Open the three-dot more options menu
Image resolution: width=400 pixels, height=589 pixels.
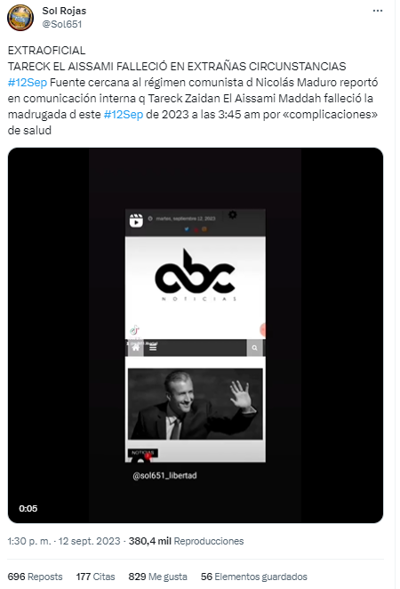(x=378, y=11)
